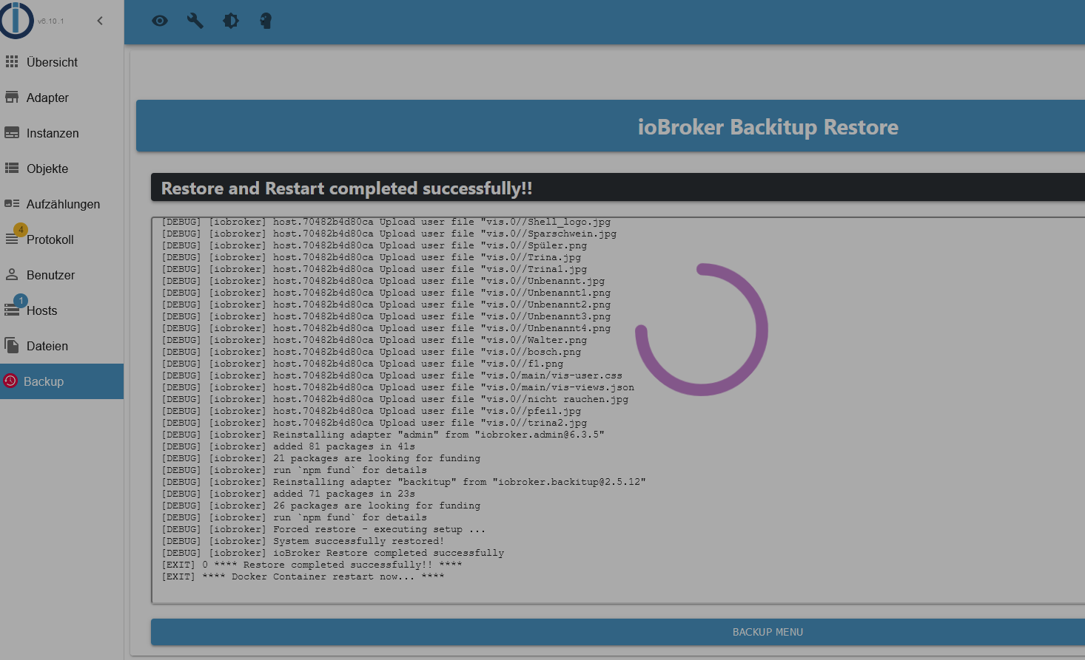Click log line with vis-views.json

click(398, 387)
